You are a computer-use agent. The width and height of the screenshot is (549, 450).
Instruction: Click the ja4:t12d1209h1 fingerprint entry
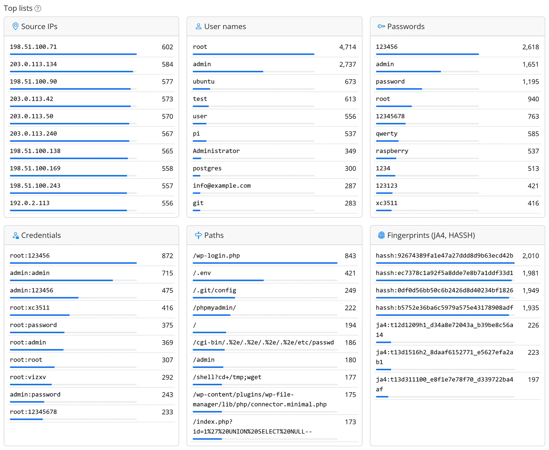tap(444, 330)
